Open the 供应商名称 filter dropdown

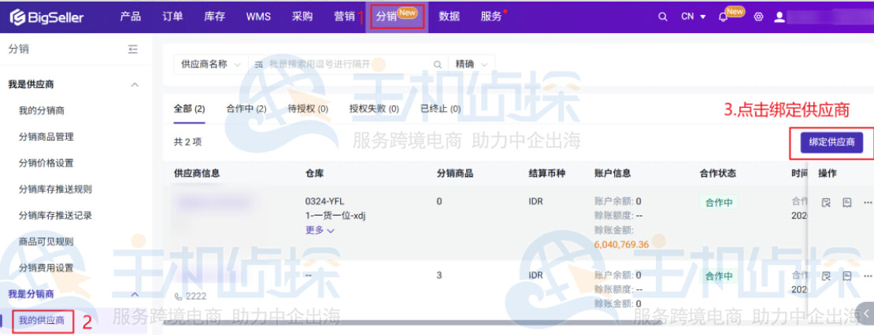tap(211, 64)
